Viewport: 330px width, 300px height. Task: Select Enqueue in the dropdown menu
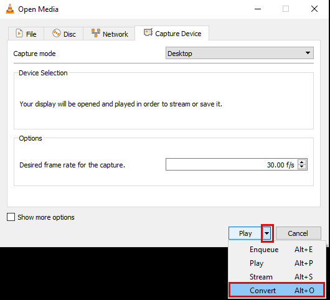coord(276,250)
